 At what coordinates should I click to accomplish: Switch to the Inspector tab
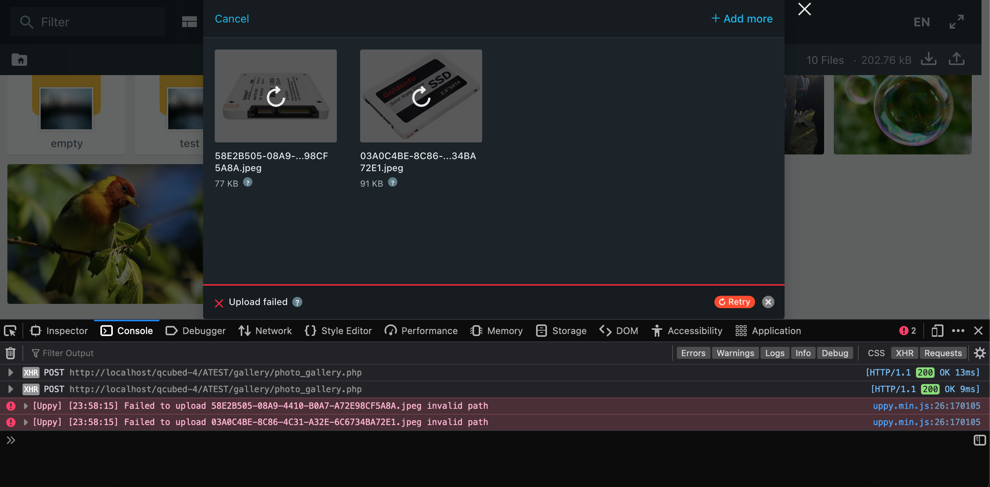[59, 331]
